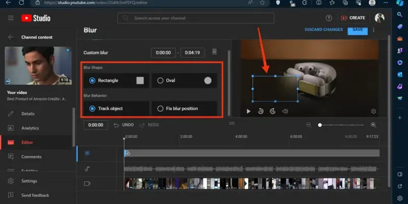The height and width of the screenshot is (204, 408).
Task: Go to Analytics in the sidebar
Action: 30,128
